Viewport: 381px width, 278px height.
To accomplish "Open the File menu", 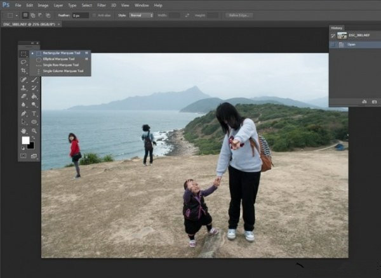I will click(x=18, y=5).
